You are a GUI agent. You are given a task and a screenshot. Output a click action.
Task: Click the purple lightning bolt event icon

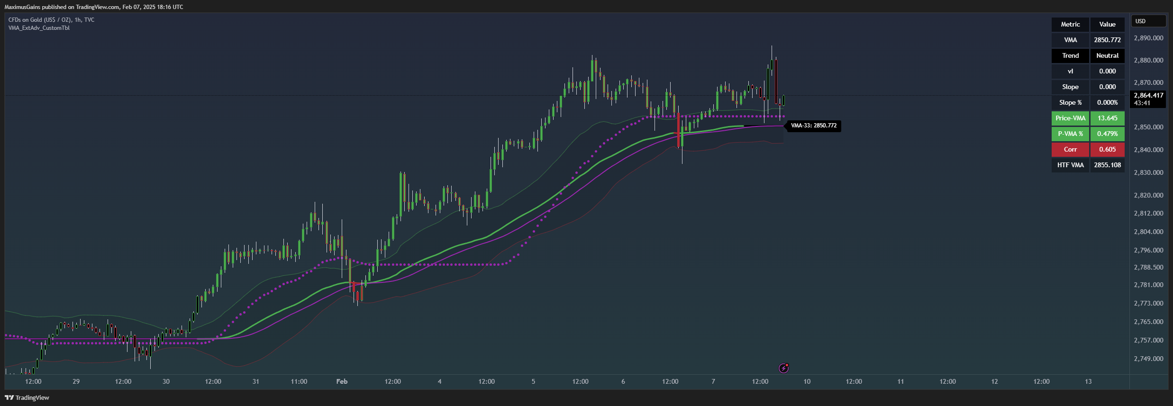click(x=784, y=368)
